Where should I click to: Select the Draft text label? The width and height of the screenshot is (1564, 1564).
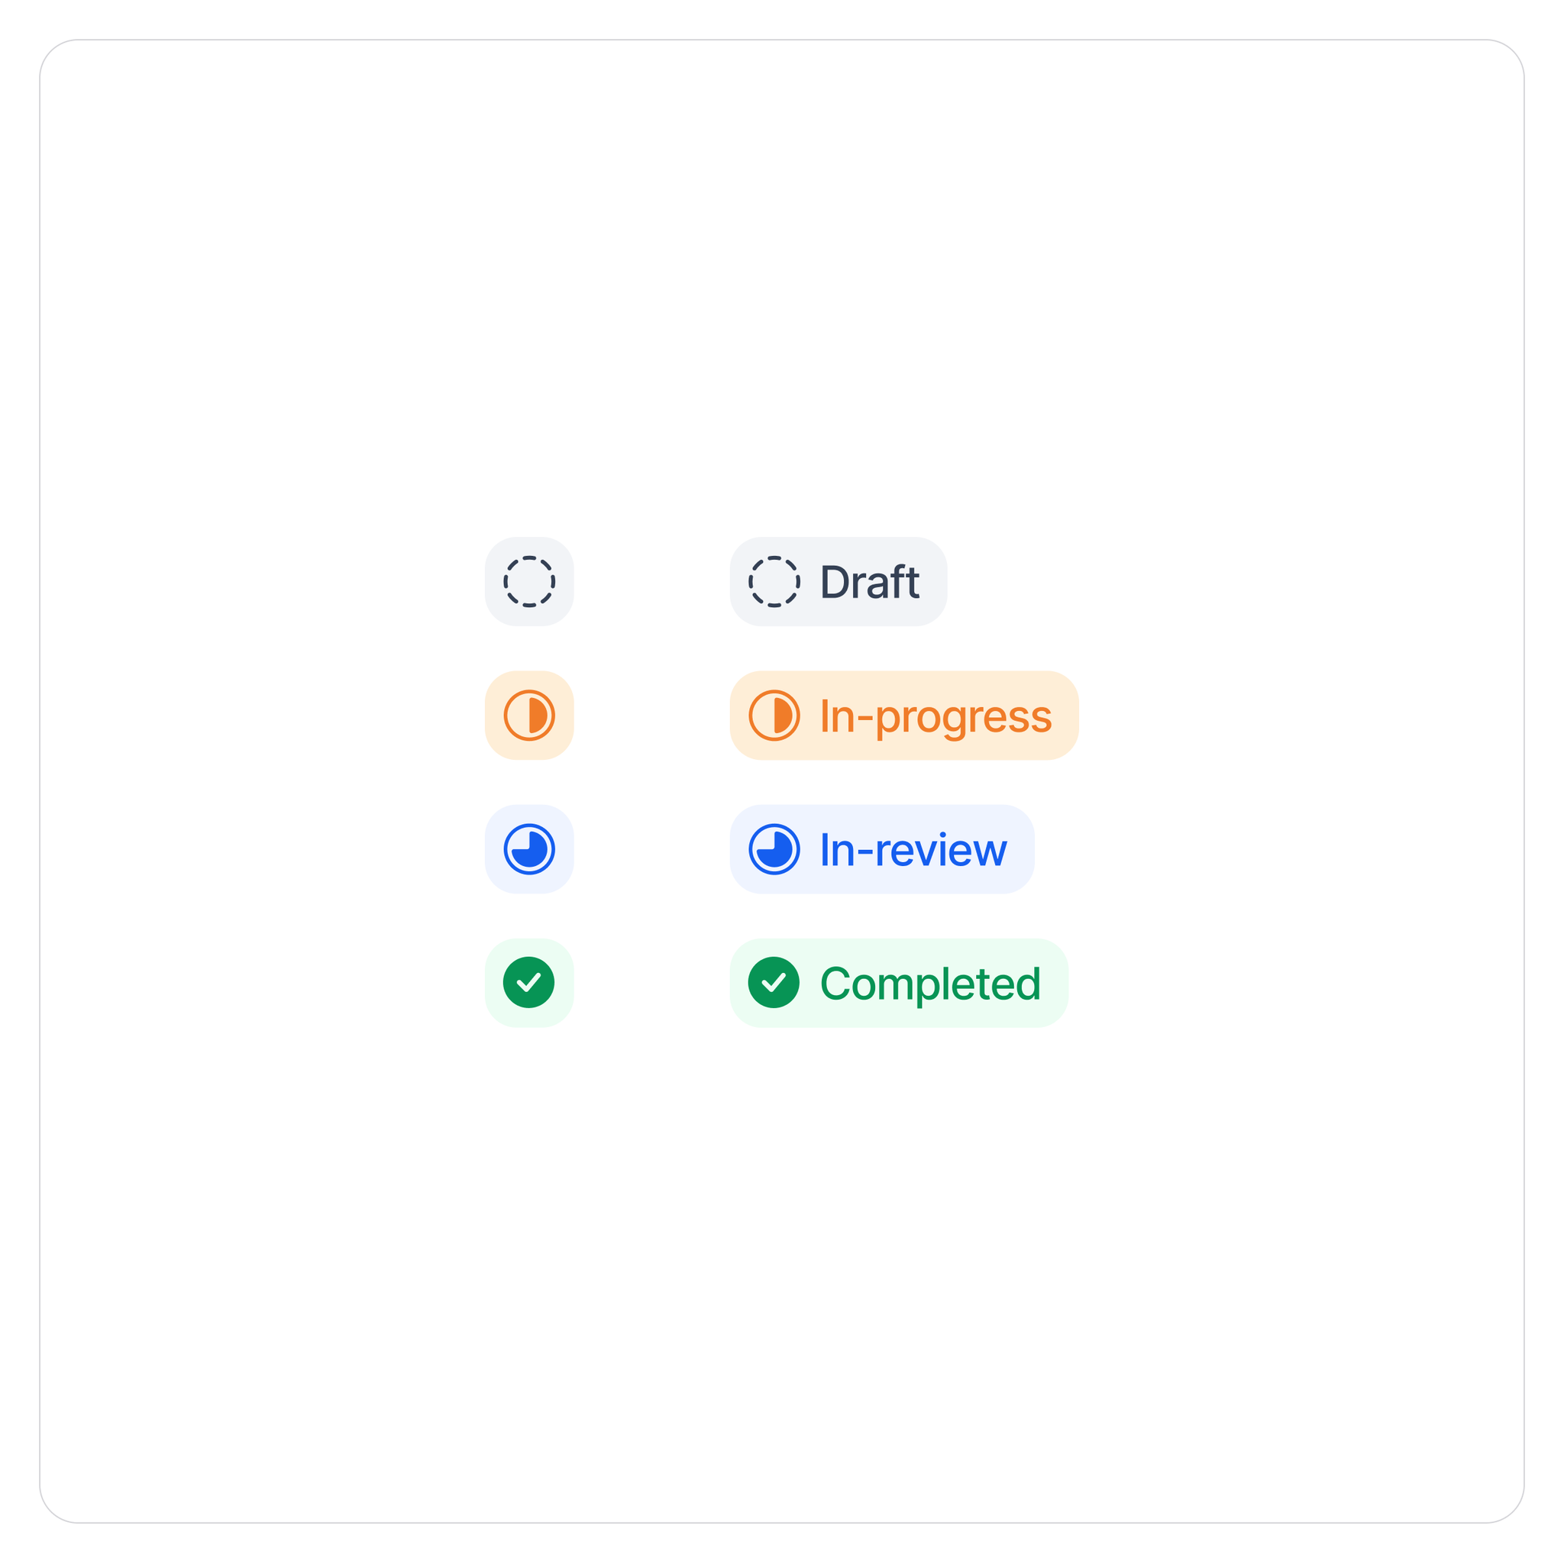point(869,582)
